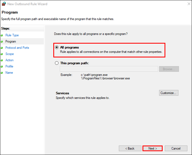Cancel the outbound rule wizard

176,148
